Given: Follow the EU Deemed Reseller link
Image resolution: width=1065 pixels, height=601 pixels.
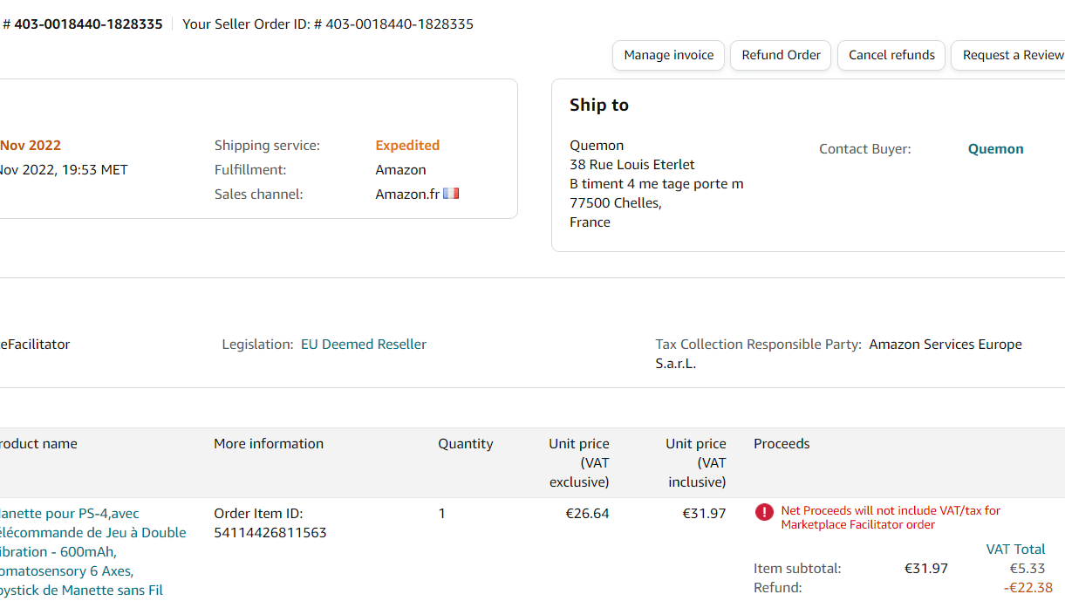Looking at the screenshot, I should click(364, 345).
